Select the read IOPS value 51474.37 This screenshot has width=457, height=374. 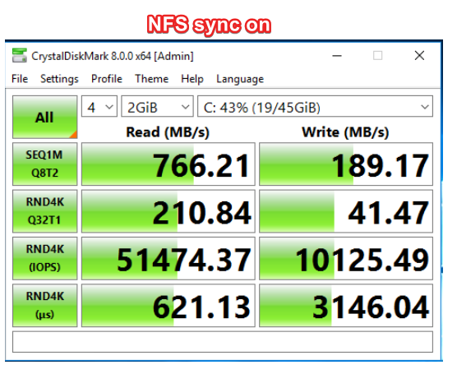[x=168, y=259]
